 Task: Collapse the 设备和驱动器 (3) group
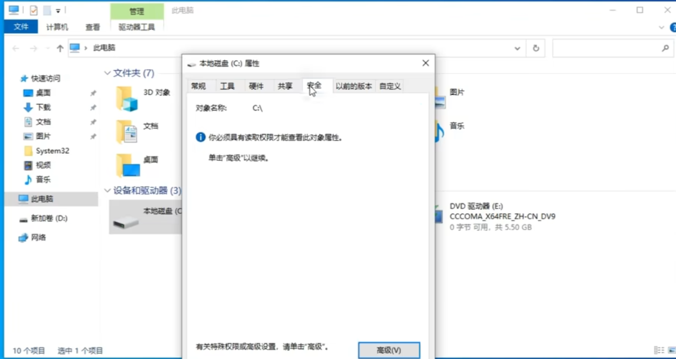107,190
